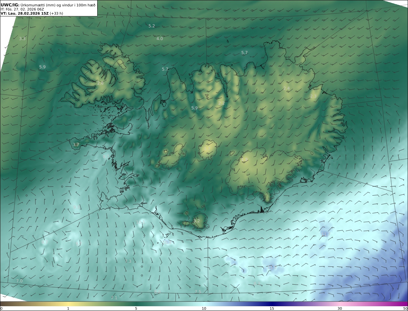Click the 2.3 value label

pyautogui.click(x=313, y=96)
